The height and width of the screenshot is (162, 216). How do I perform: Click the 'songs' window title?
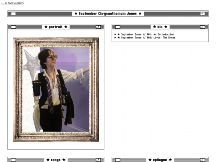tap(56, 160)
